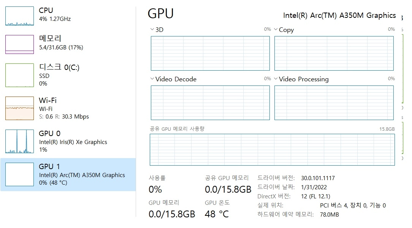
Task: Click the Copy engine usage graph
Action: point(334,53)
